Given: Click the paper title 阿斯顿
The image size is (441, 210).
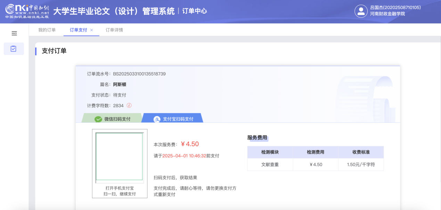Looking at the screenshot, I should [120, 84].
